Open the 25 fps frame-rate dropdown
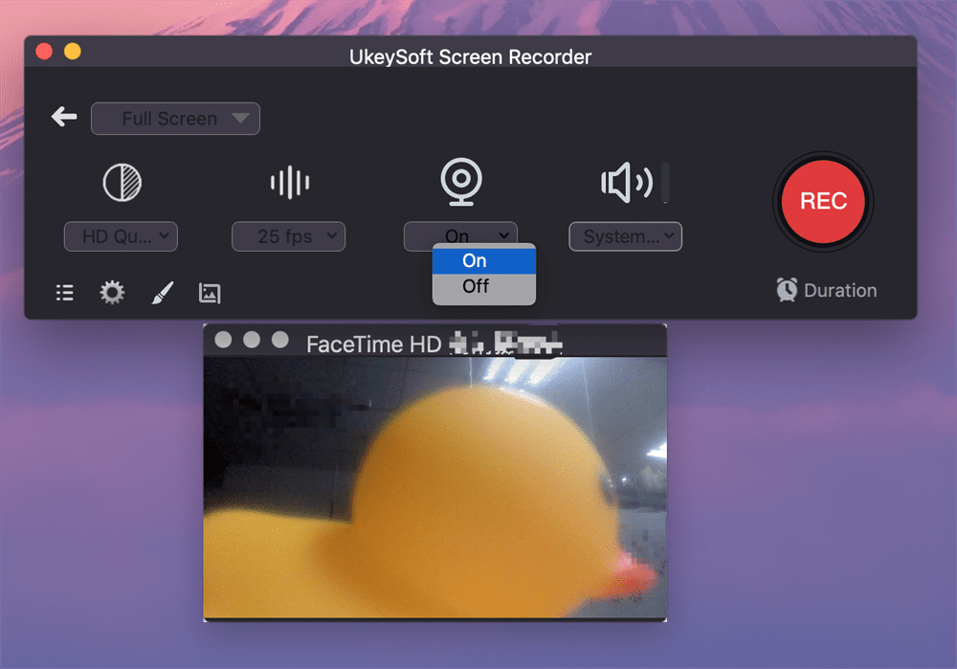The image size is (957, 669). click(288, 236)
